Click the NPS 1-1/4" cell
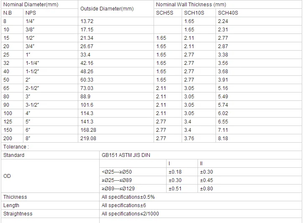The width and height of the screenshot is (303, 223). [51, 63]
